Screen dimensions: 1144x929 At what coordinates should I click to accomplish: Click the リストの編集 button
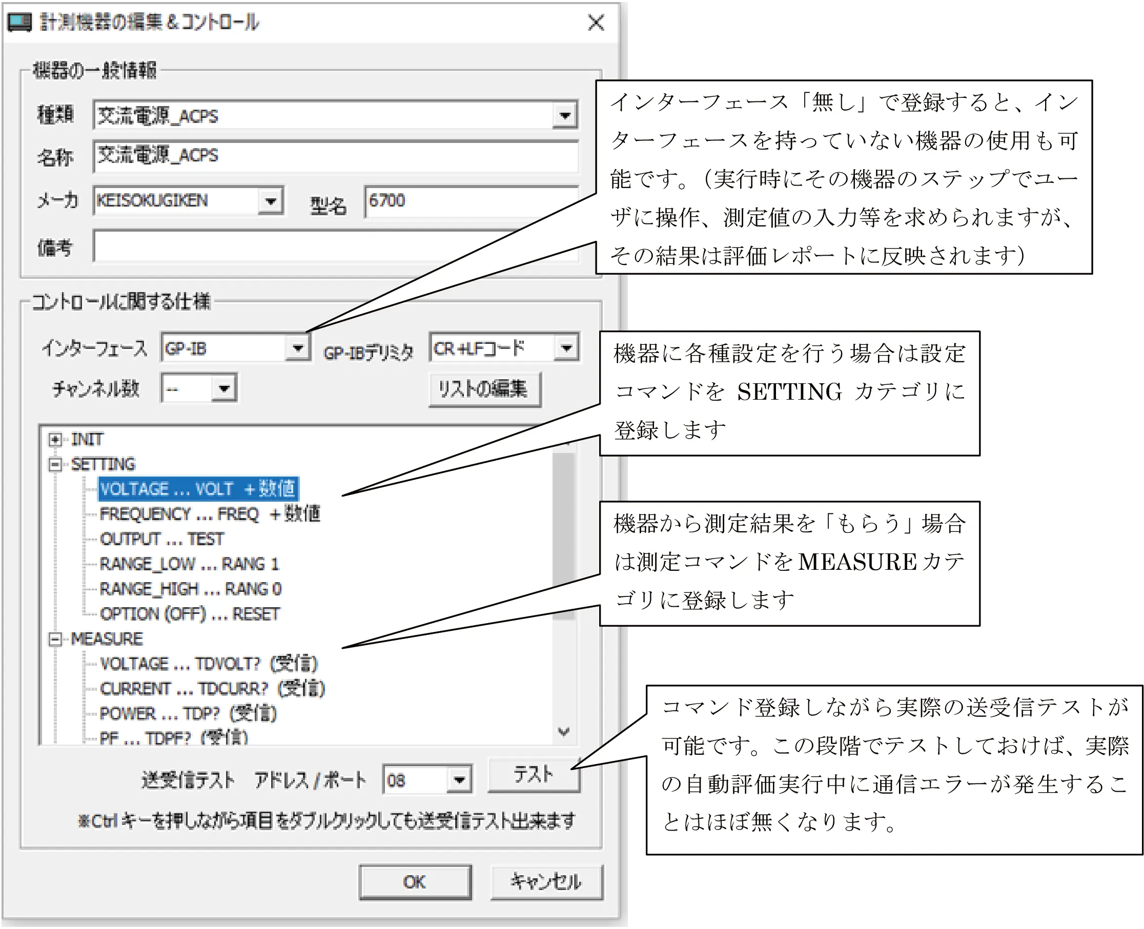(484, 389)
